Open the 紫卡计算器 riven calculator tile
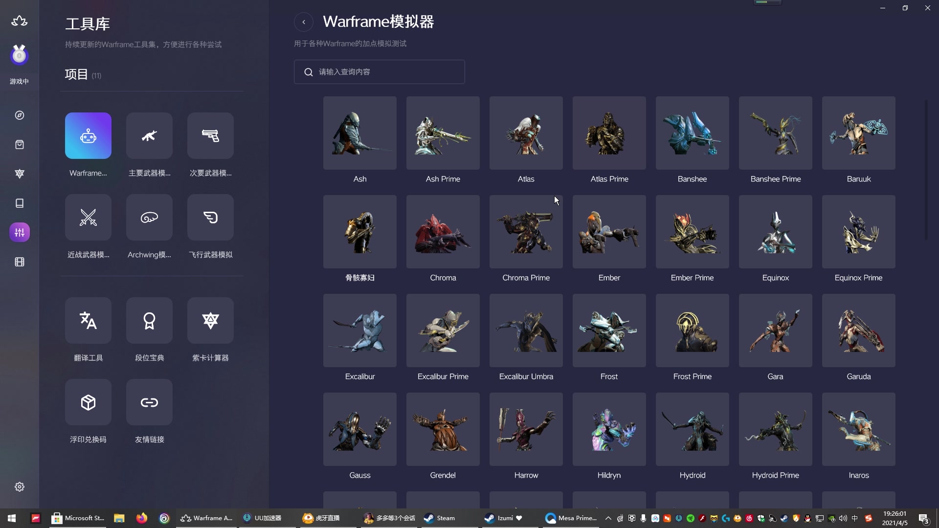Viewport: 939px width, 528px height. (x=210, y=320)
